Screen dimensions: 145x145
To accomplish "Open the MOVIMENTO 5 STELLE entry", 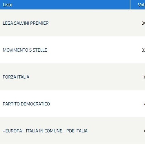I will [25, 50].
